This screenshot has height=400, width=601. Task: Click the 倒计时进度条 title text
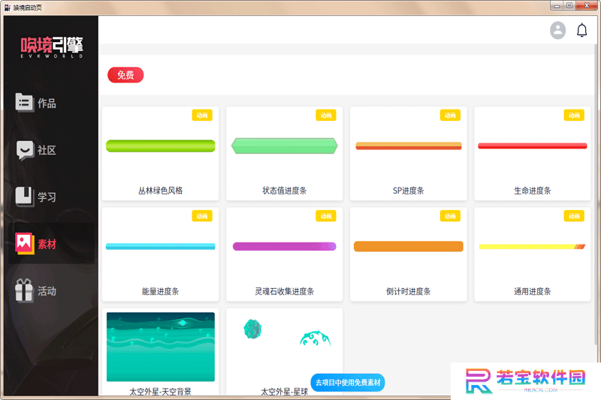coord(408,291)
